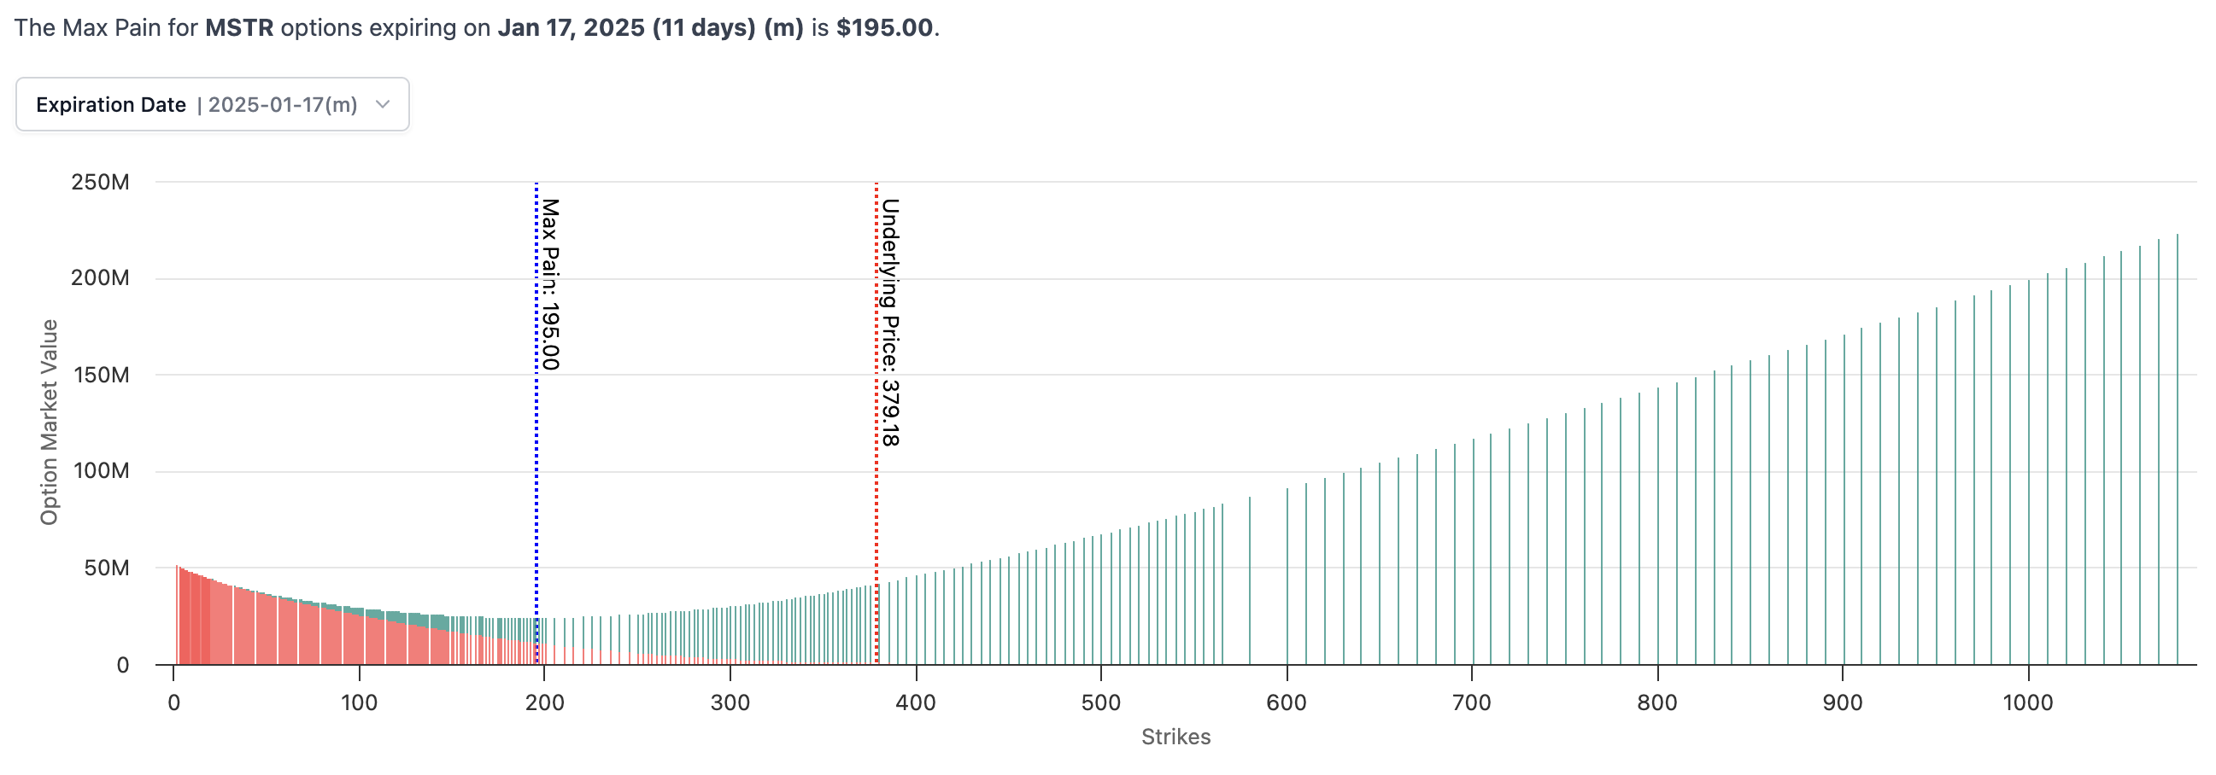Click the 100M y-axis tick label
The width and height of the screenshot is (2216, 775).
click(100, 471)
